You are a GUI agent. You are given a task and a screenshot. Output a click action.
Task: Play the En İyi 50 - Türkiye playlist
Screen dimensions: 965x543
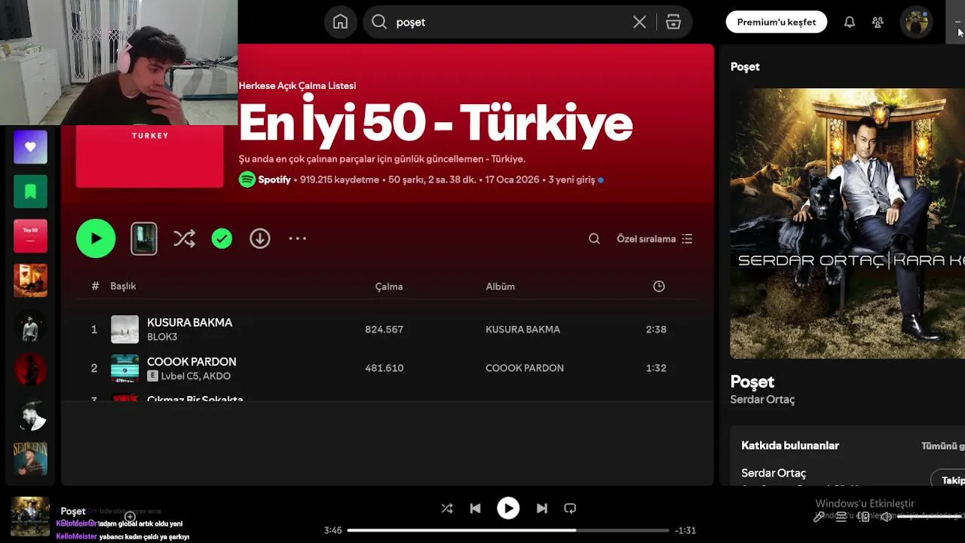(x=96, y=238)
